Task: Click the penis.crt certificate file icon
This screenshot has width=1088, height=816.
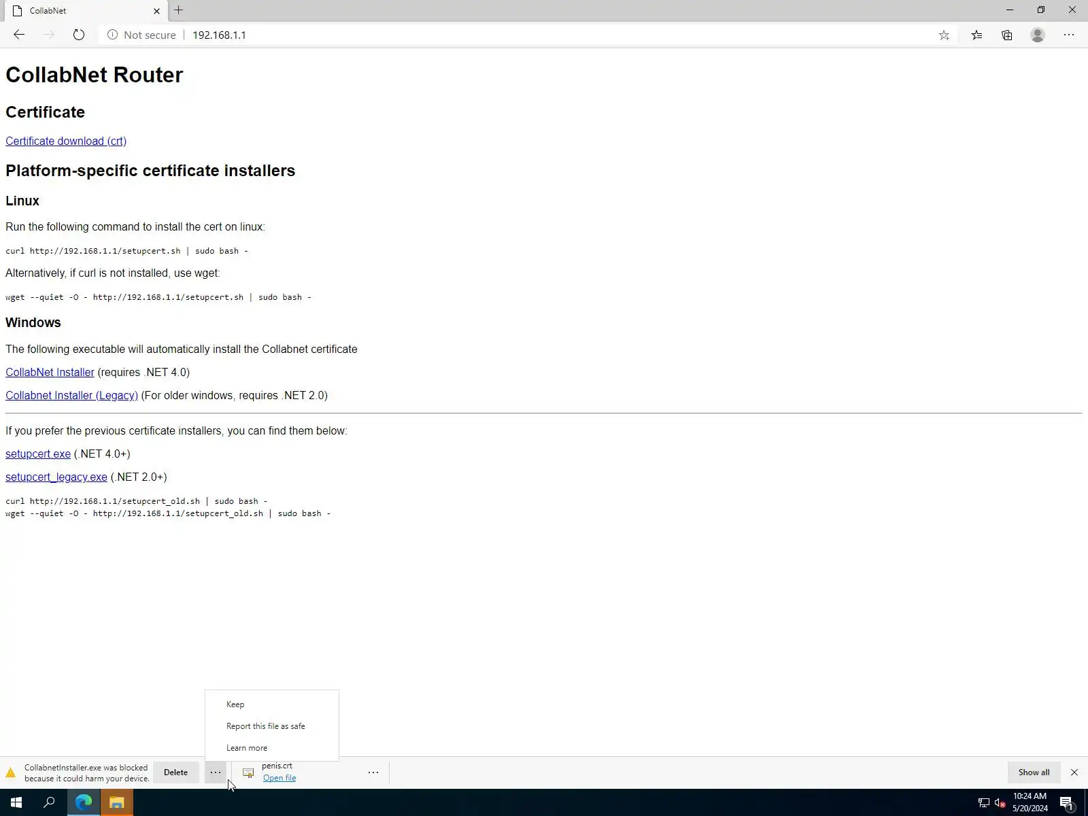Action: [248, 772]
